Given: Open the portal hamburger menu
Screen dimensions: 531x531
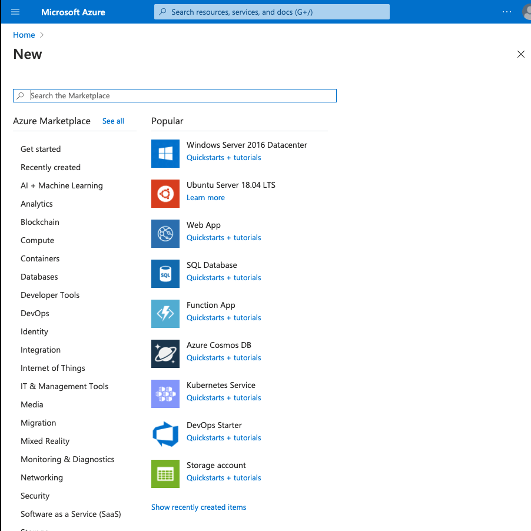Looking at the screenshot, I should click(x=15, y=12).
